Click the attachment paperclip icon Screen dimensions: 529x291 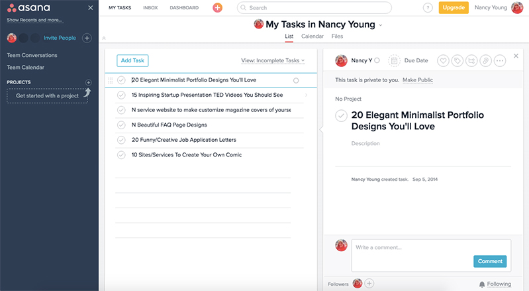pyautogui.click(x=485, y=61)
